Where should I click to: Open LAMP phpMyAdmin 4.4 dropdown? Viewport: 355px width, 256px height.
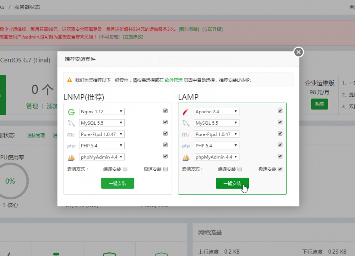pyautogui.click(x=217, y=157)
